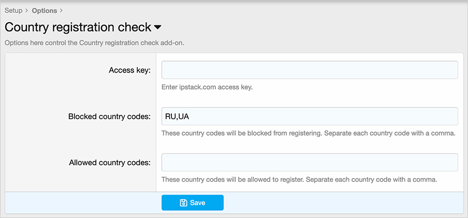Click the chevron after Options breadcrumb
Viewport: 468px width, 218px height.
pos(61,10)
